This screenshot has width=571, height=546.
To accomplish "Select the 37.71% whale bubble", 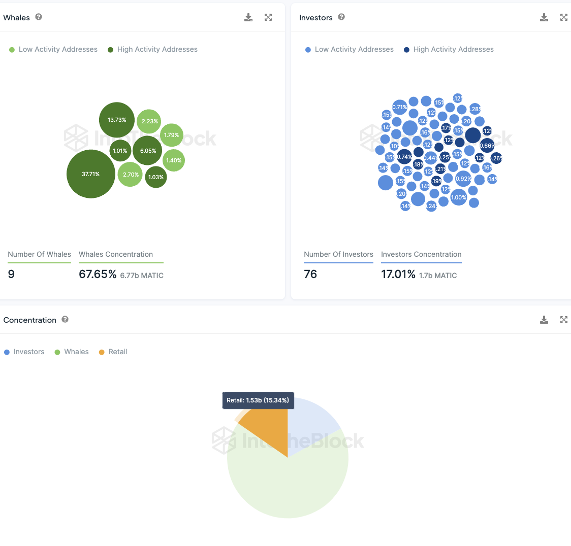I will tap(90, 174).
